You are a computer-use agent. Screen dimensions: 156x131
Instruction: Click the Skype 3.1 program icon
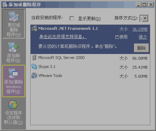coord(34,67)
